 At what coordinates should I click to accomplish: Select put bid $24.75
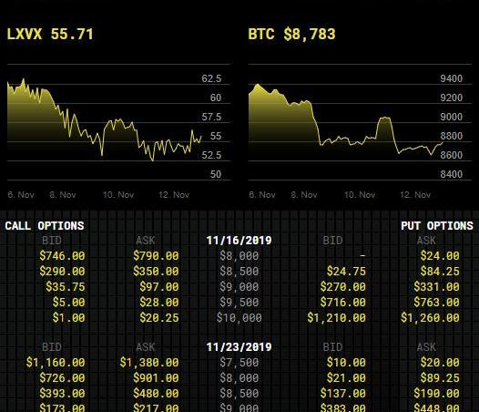(346, 272)
